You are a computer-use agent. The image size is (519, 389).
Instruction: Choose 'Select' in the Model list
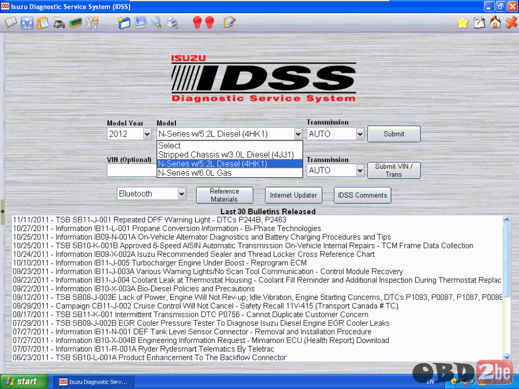[x=230, y=146]
